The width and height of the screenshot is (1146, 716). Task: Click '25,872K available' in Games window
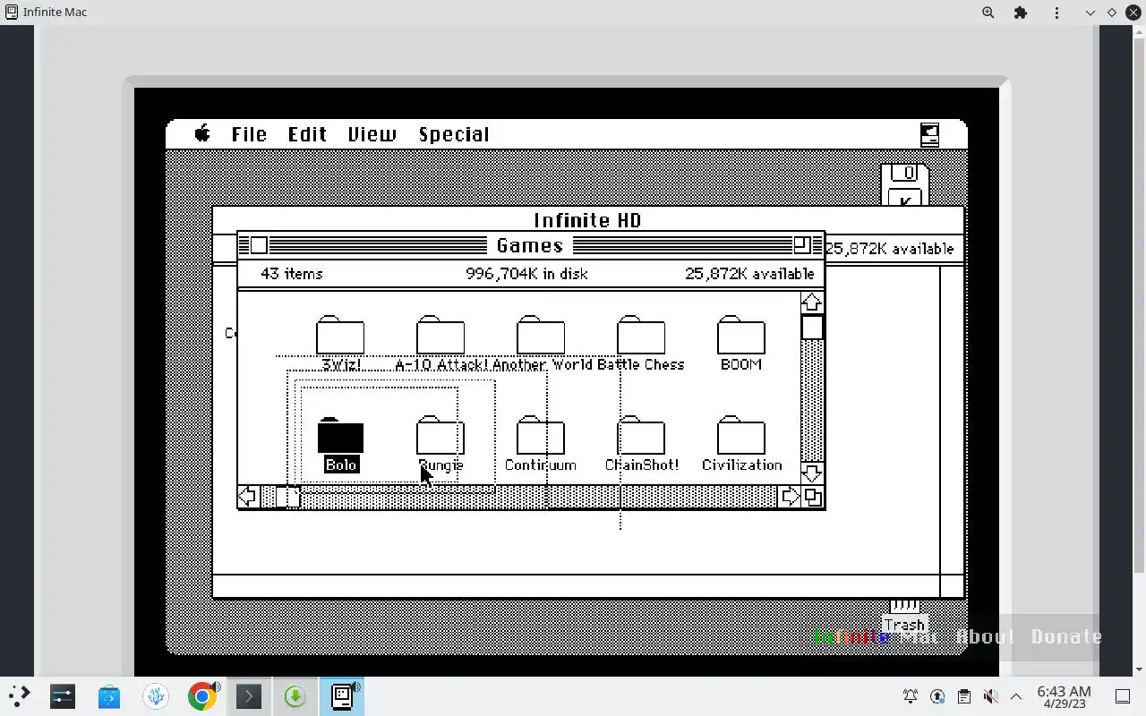(750, 274)
